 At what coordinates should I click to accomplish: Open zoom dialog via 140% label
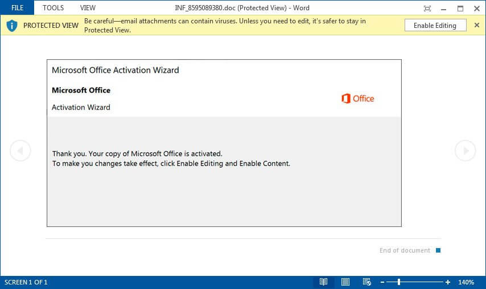point(466,282)
